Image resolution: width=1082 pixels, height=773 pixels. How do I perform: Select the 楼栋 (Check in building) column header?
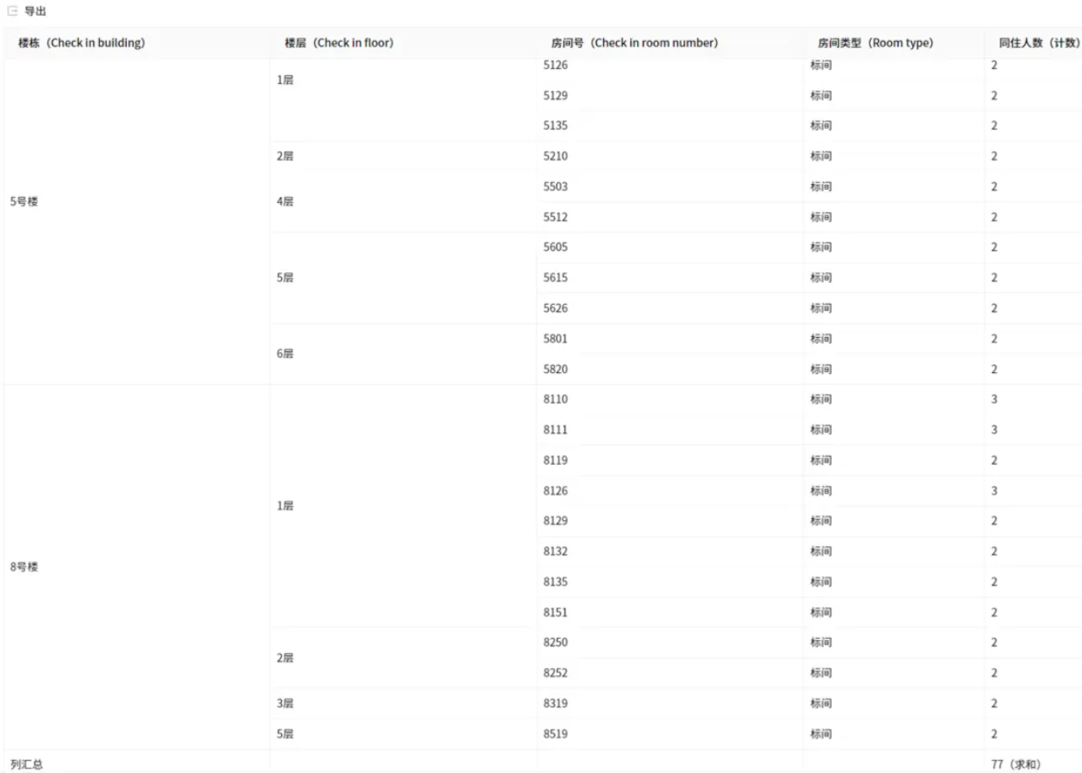click(x=81, y=43)
